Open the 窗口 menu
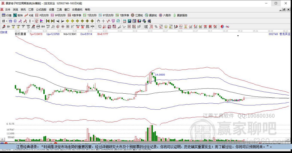 tap(67, 9)
